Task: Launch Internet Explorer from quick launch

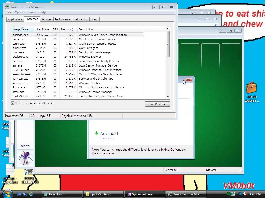Action: coord(31,194)
